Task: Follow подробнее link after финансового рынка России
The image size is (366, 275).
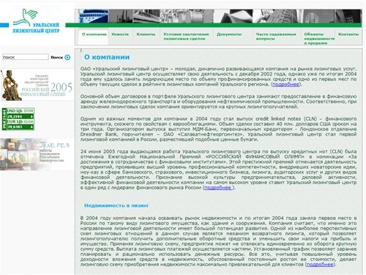Action: [218, 188]
